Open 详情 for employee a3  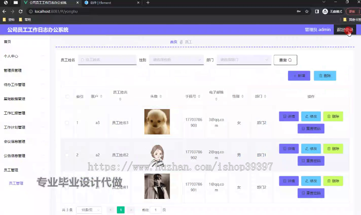289,116
